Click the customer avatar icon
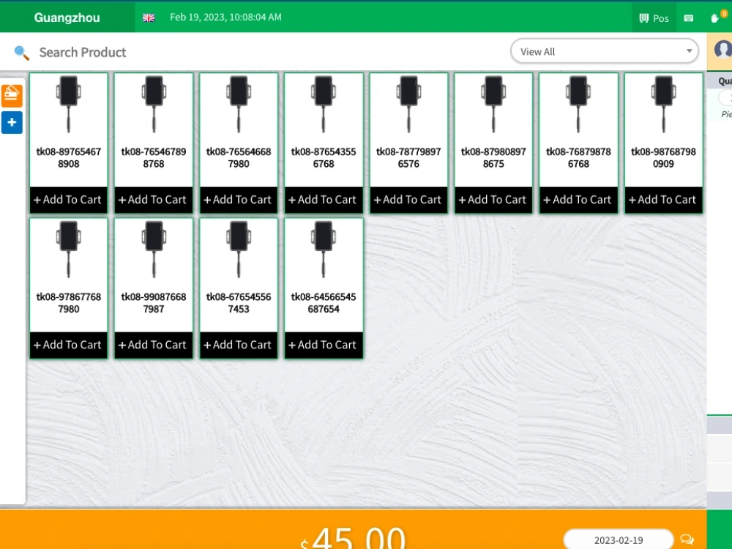Viewport: 732px width, 549px height. pos(724,49)
